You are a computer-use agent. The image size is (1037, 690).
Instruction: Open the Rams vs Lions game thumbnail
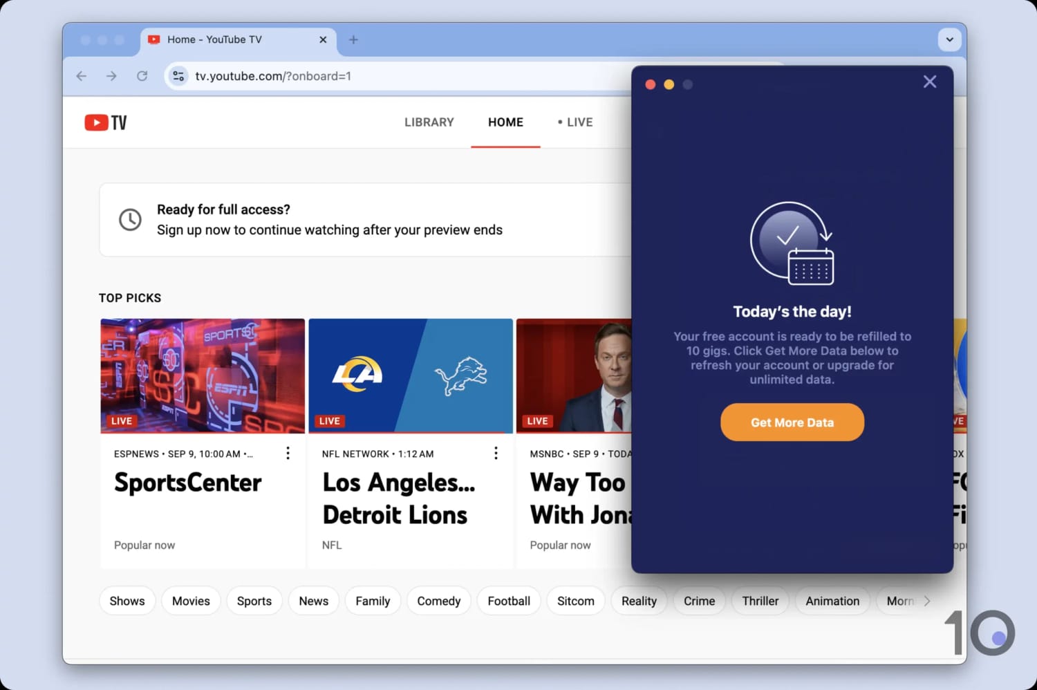(x=411, y=376)
